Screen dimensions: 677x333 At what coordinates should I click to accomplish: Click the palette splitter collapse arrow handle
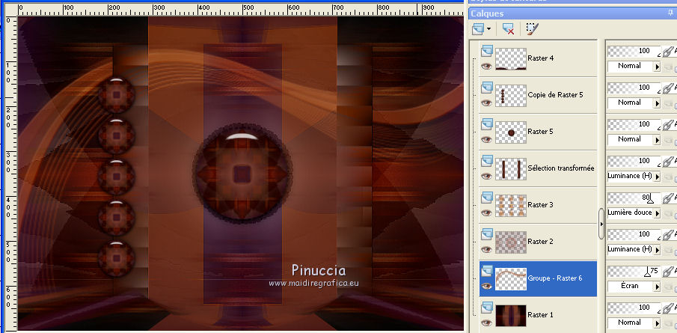[601, 224]
